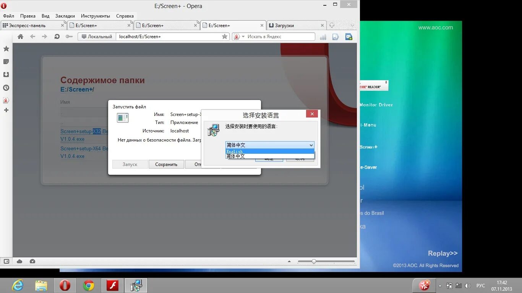Image resolution: width=522 pixels, height=293 pixels.
Task: Close the language selection dialog
Action: tap(312, 114)
